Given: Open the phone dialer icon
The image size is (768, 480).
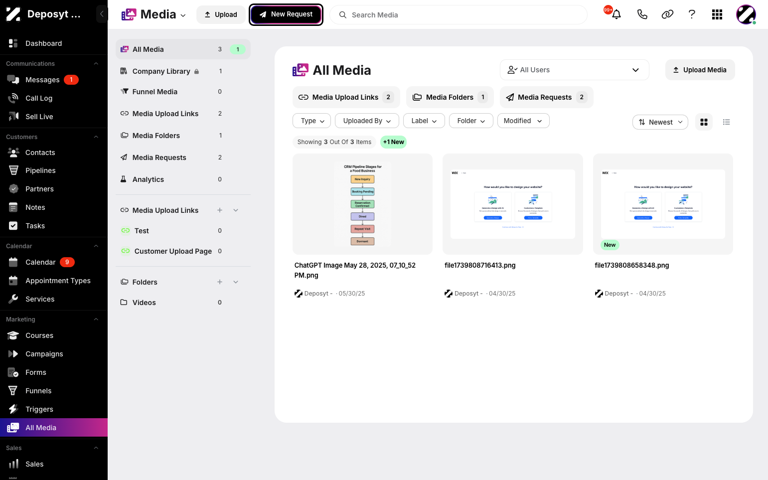Looking at the screenshot, I should click(642, 14).
